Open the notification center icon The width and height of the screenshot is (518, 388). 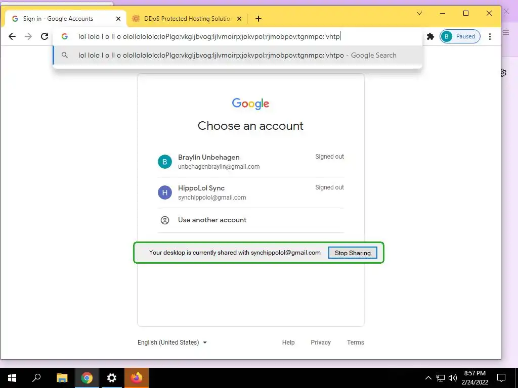[x=501, y=378]
